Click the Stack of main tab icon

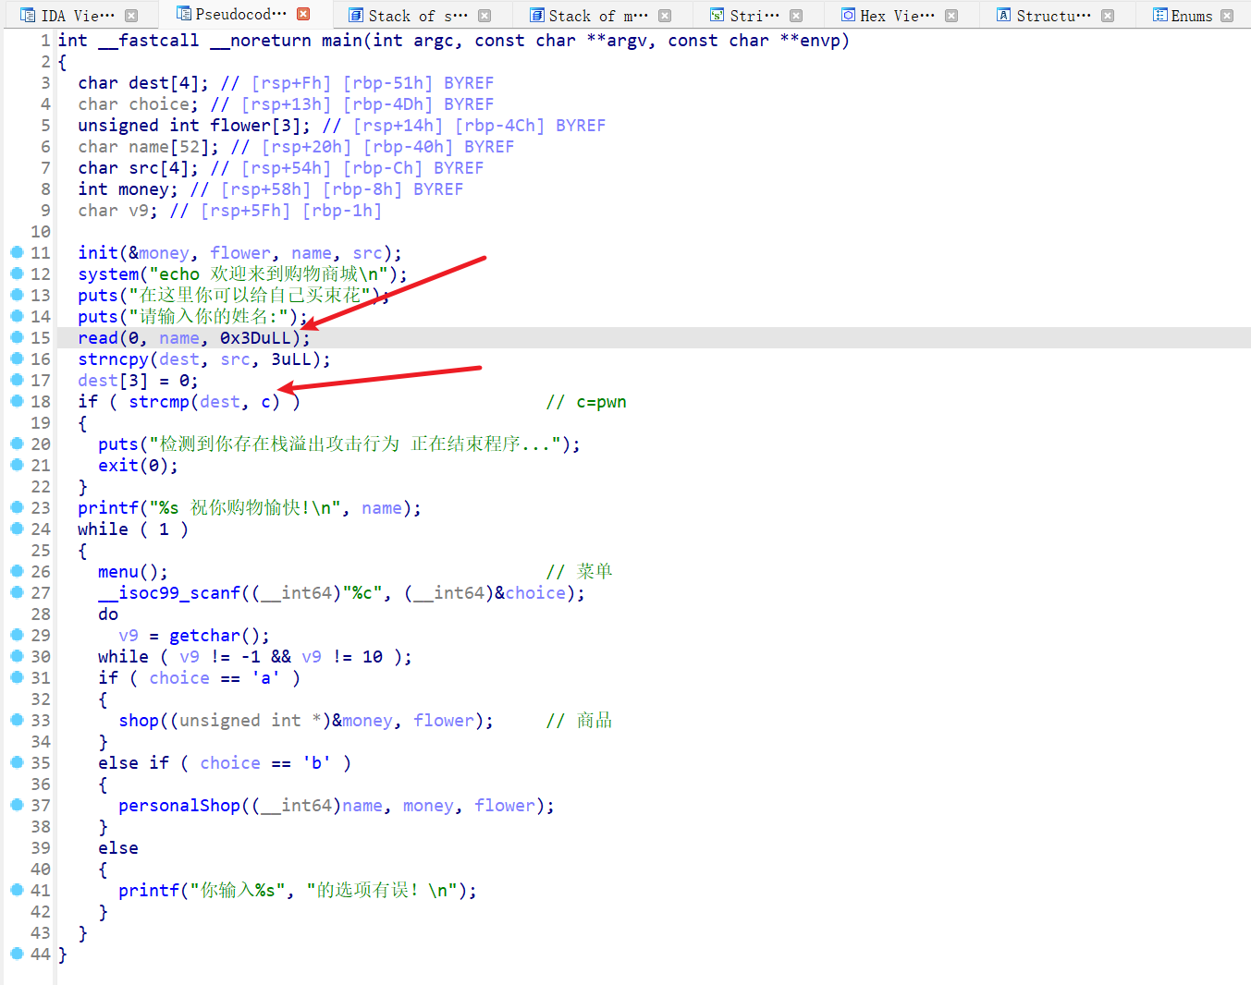click(x=536, y=16)
